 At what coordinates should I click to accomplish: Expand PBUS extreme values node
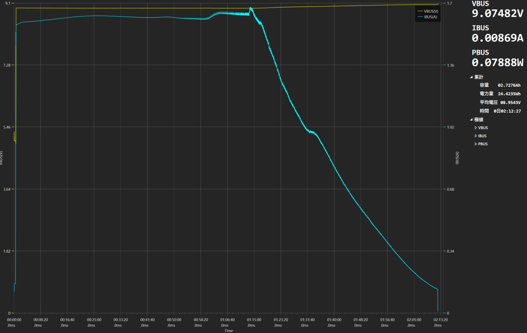[476, 144]
